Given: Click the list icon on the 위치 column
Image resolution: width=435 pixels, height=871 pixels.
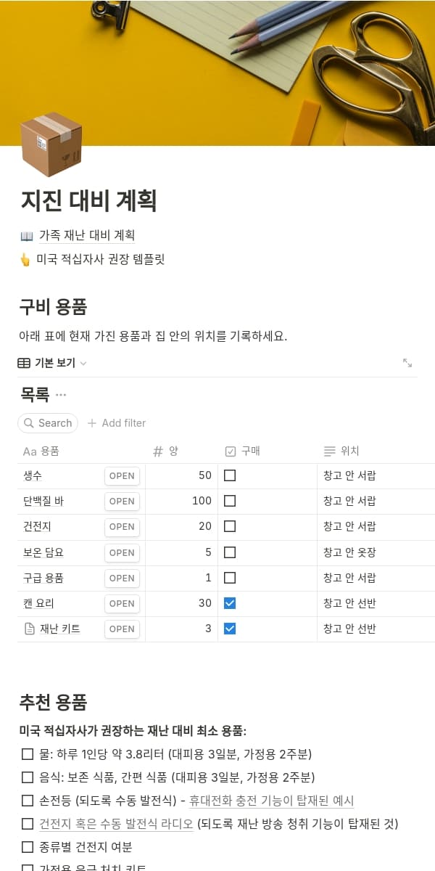Looking at the screenshot, I should coord(330,451).
